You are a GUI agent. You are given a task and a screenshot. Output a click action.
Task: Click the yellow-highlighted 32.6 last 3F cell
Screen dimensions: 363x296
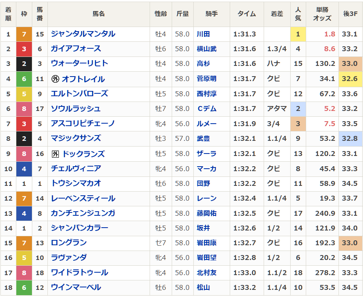pyautogui.click(x=350, y=79)
